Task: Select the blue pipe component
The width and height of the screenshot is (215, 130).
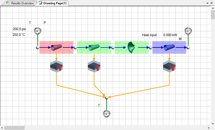Action: coord(169,47)
